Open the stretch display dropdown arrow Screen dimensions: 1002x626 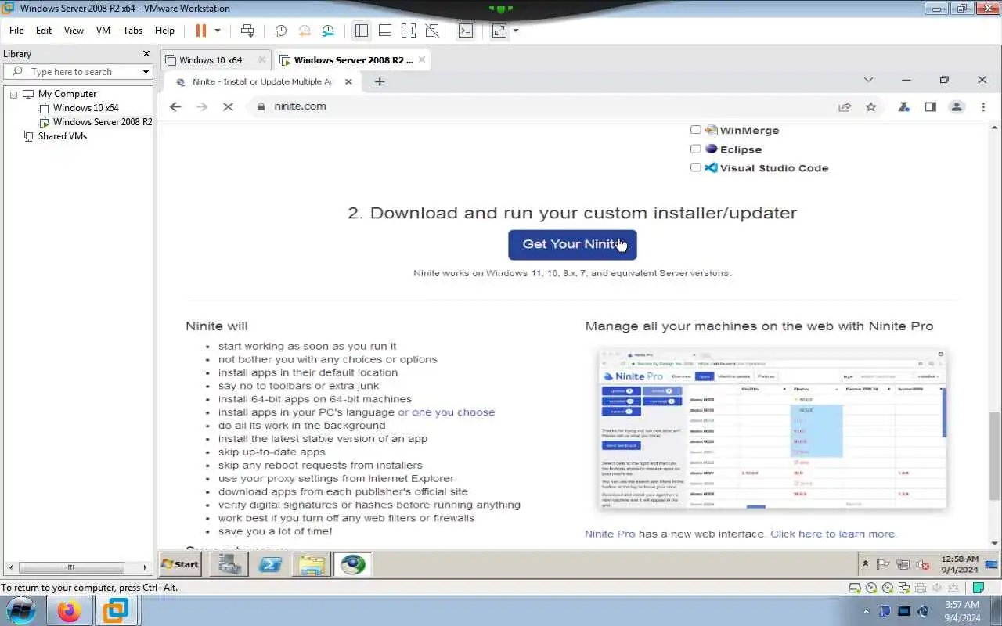516,31
